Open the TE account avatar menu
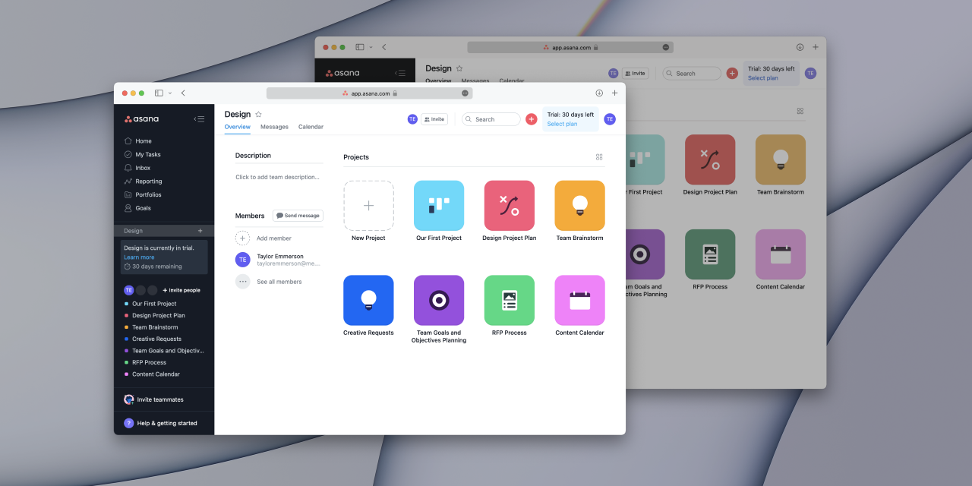 609,118
